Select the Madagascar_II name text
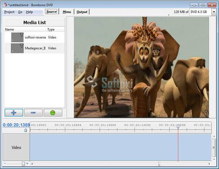219x169 pixels. tap(35, 48)
